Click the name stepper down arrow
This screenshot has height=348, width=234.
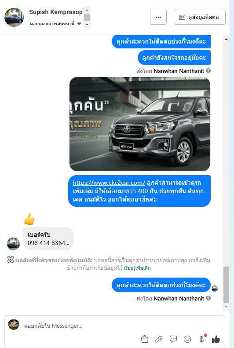pos(87,24)
